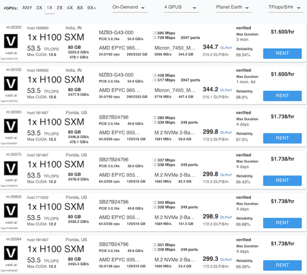Click network icon beside 351 Mbps

(155, 245)
